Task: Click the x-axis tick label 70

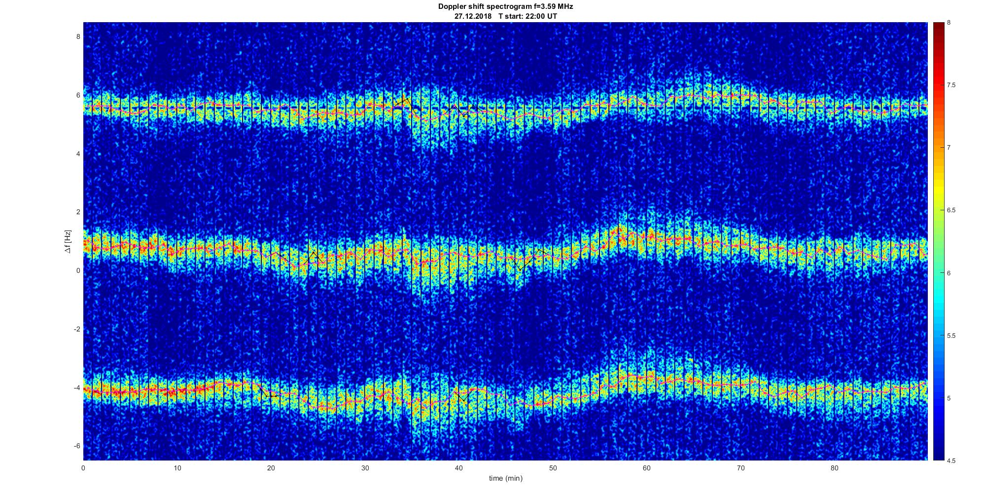Action: click(740, 468)
